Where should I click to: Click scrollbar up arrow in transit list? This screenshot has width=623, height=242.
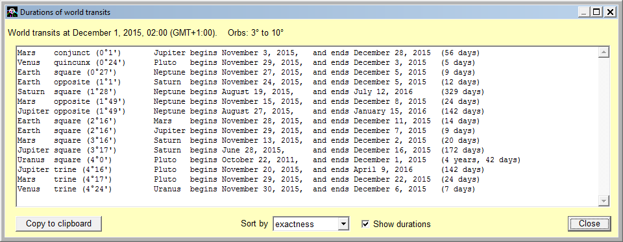(604, 53)
